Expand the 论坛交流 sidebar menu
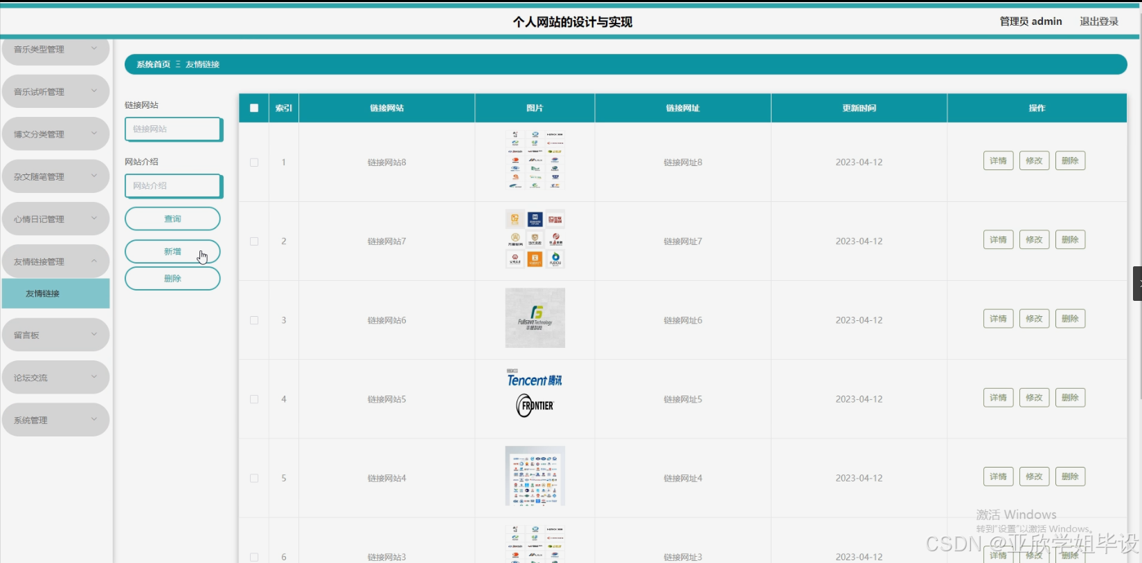Screen dimensions: 1142x563 click(x=56, y=378)
